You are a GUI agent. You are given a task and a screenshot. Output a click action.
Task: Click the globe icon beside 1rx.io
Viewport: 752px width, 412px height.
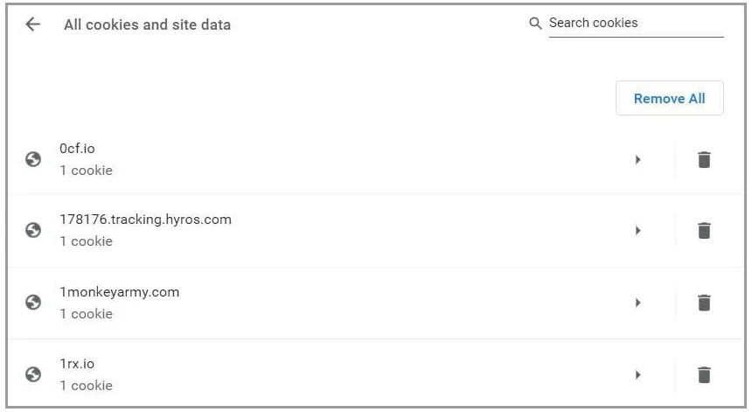[33, 374]
